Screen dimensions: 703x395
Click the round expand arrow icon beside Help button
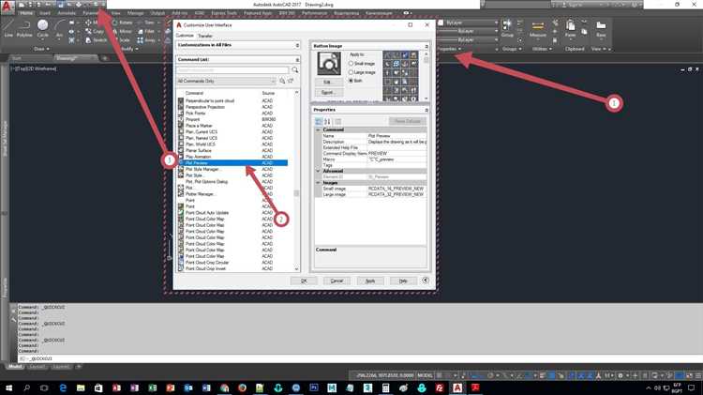425,281
